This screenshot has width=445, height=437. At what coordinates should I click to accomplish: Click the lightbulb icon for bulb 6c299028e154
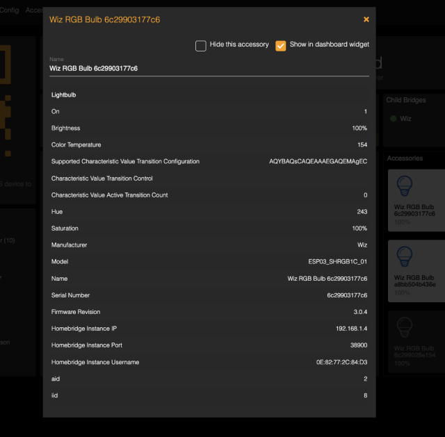[404, 327]
